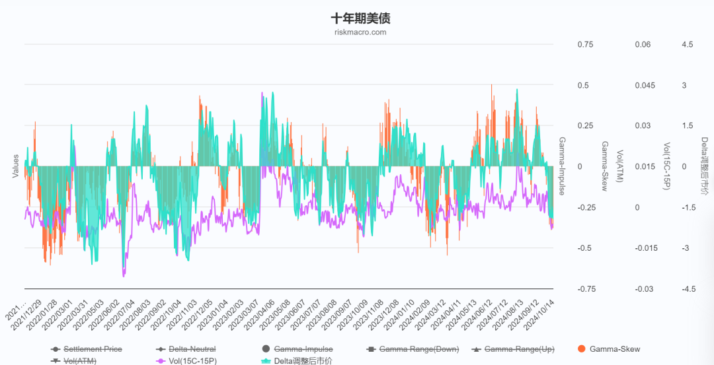Toggle the Settlement Price legend marker

click(x=56, y=349)
